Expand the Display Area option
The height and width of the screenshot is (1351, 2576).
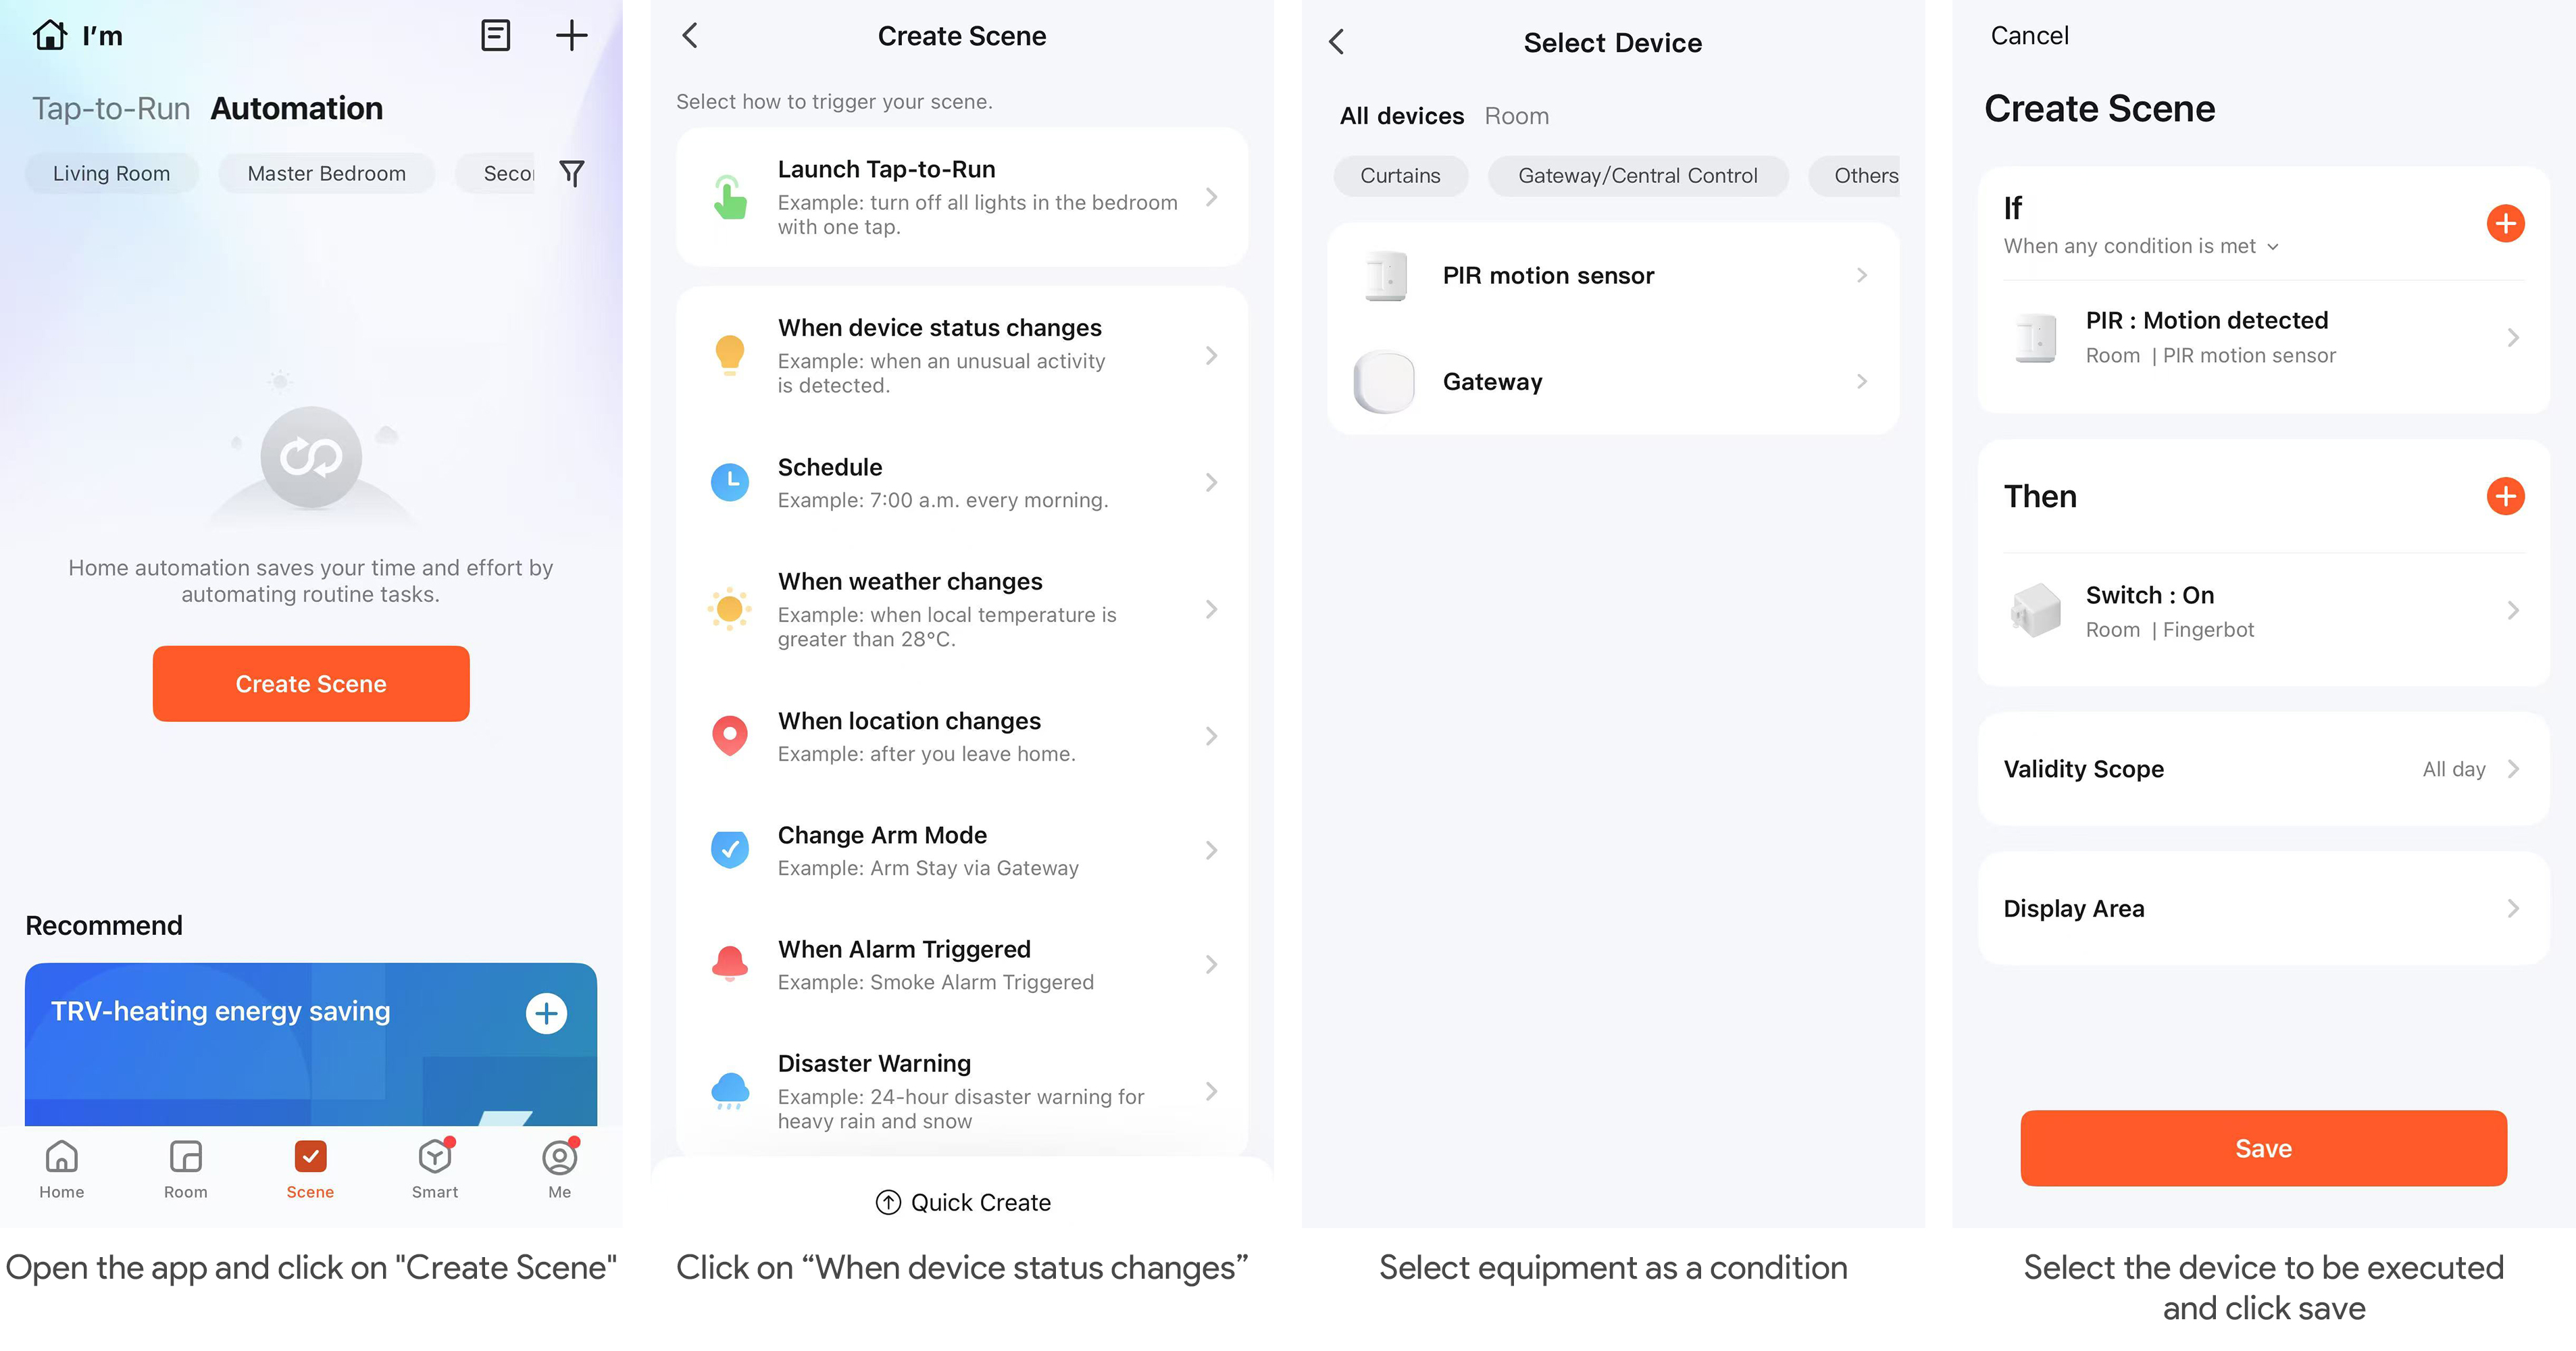(2263, 908)
